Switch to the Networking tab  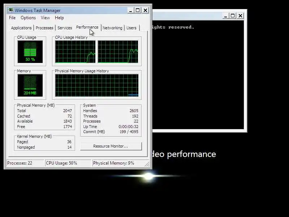pyautogui.click(x=112, y=28)
